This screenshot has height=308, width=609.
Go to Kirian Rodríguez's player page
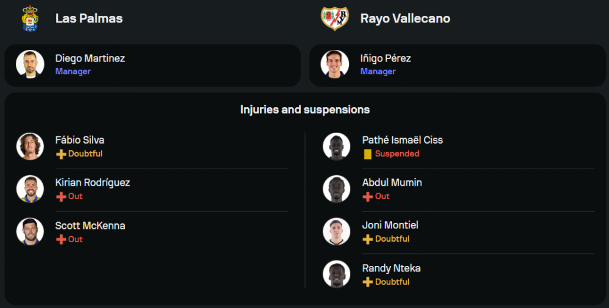point(93,183)
